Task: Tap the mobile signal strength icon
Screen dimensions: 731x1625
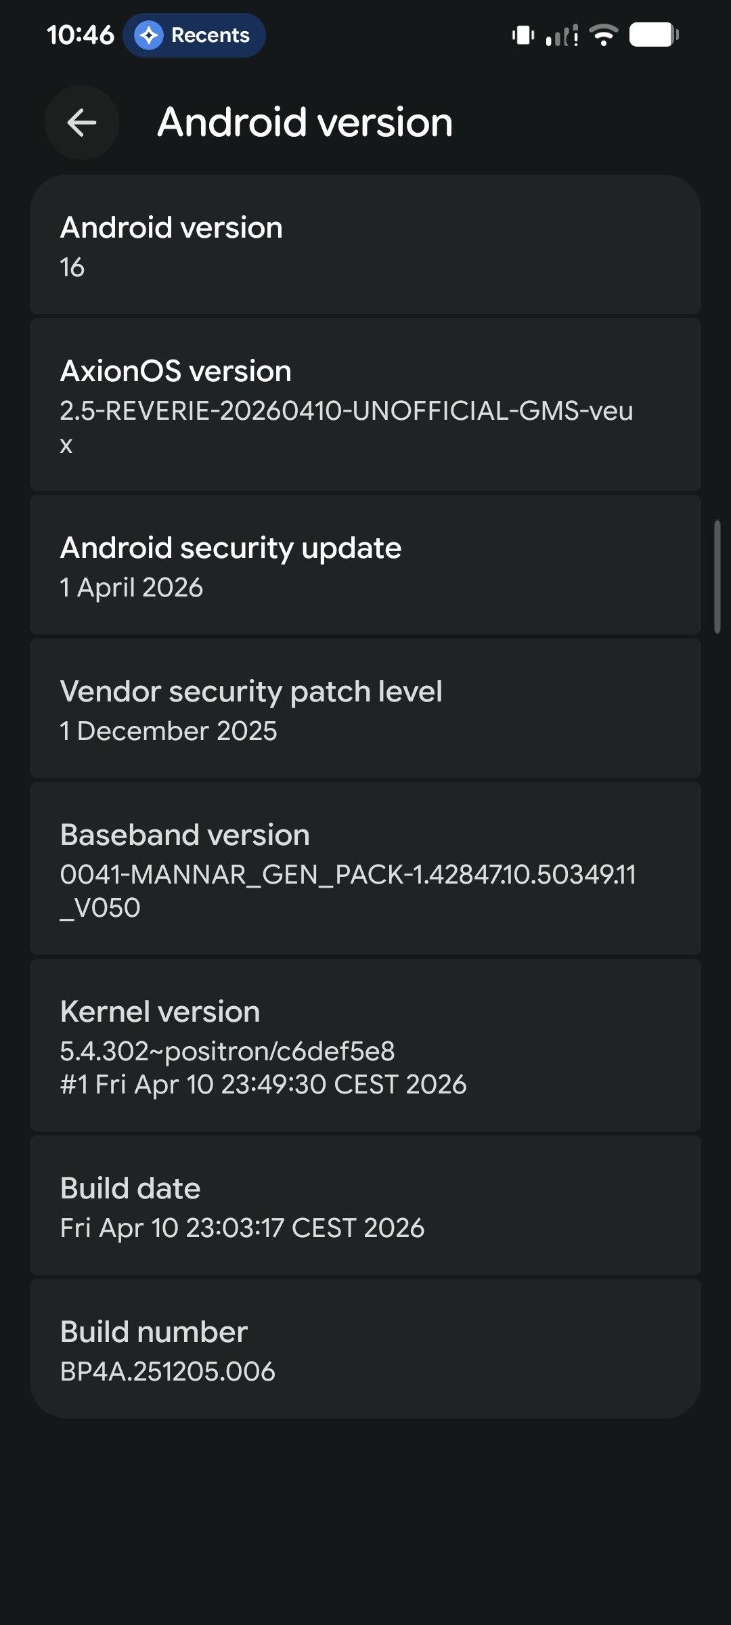Action: click(x=562, y=35)
